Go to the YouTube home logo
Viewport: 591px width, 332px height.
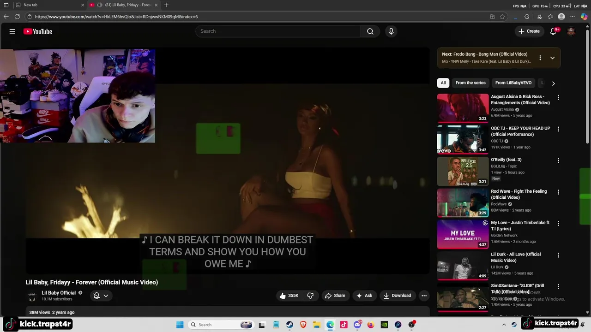37,31
